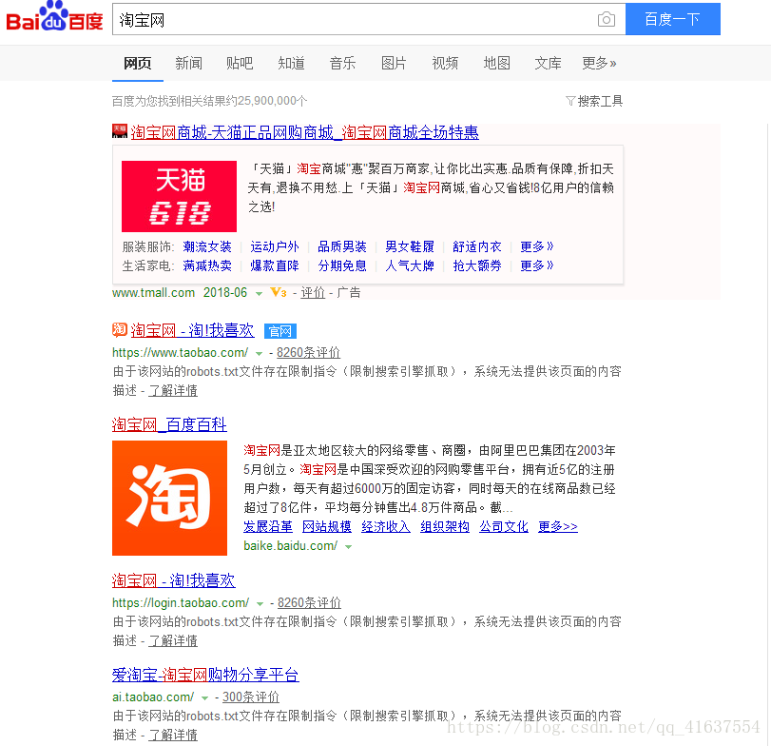The image size is (771, 746).
Task: Switch to the 图片 tab
Action: click(x=394, y=63)
